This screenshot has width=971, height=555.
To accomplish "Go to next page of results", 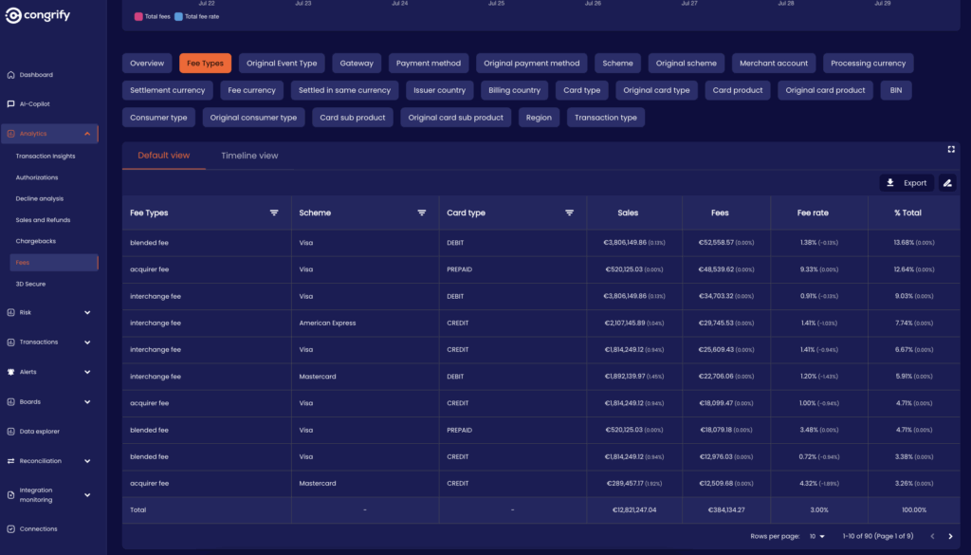I will tap(950, 537).
